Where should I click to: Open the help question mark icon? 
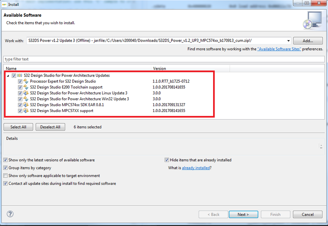click(10, 214)
